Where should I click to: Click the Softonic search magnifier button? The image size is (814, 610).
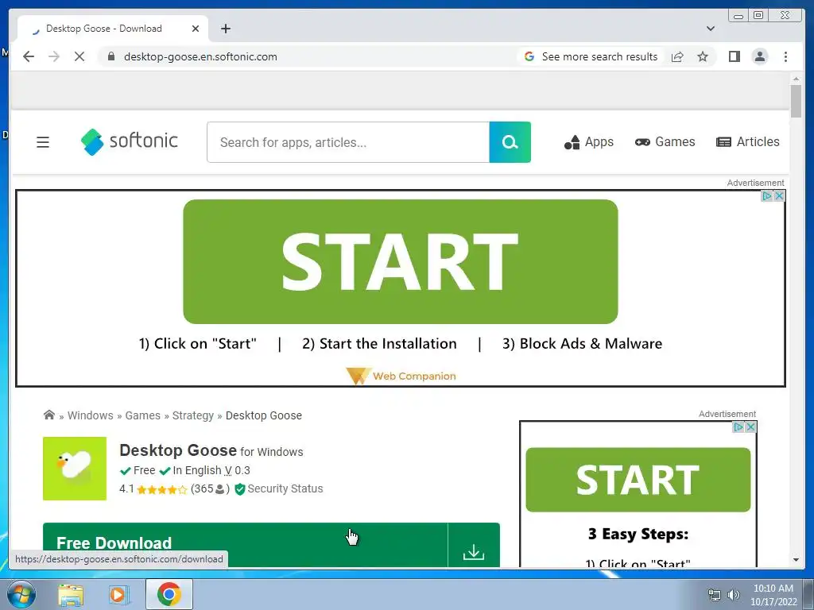click(x=510, y=142)
